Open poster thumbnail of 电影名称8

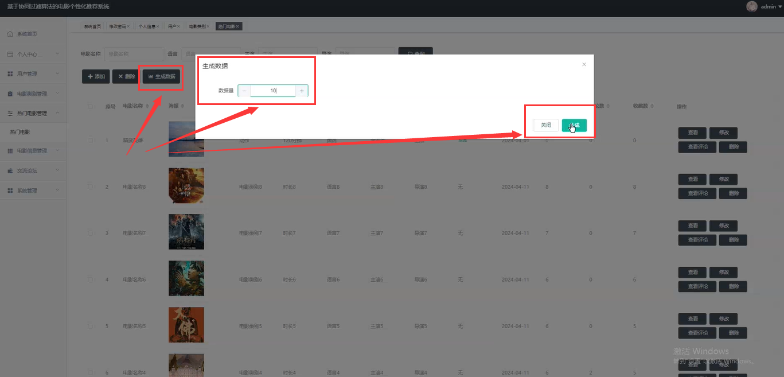point(186,185)
